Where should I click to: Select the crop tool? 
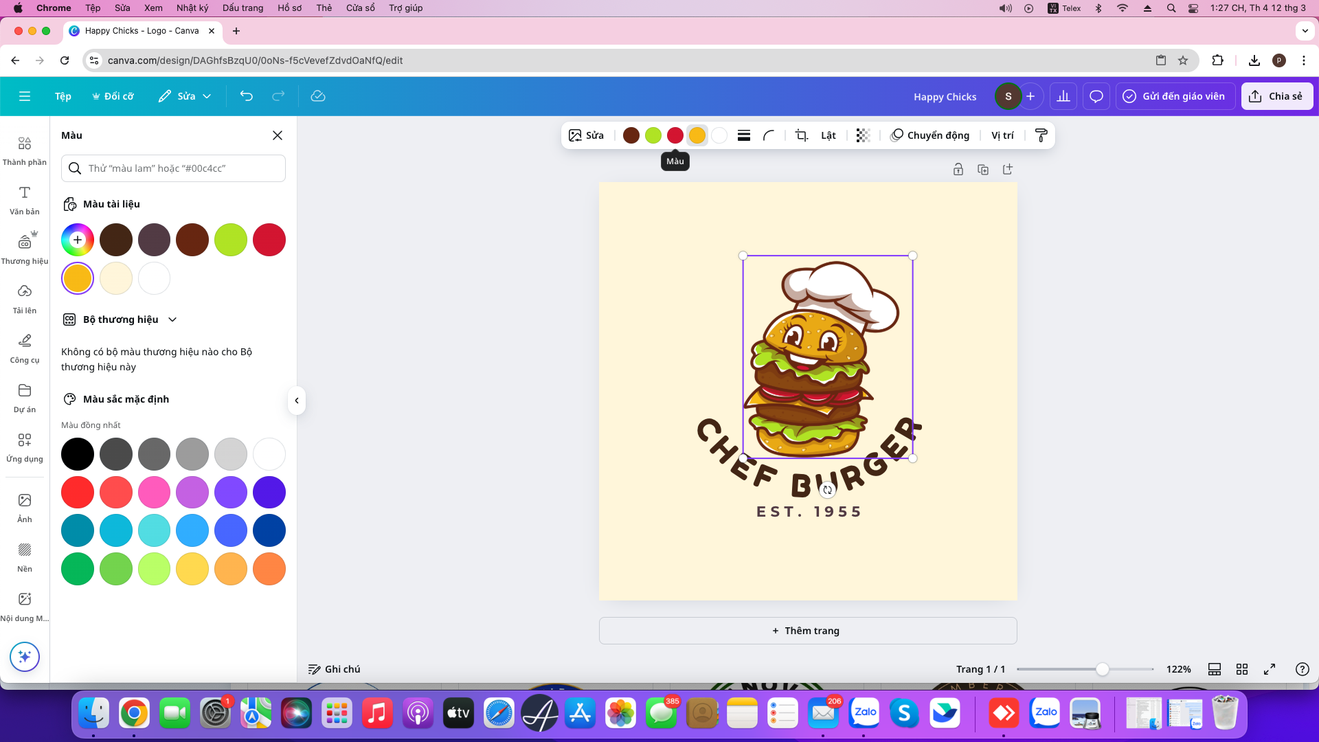[x=802, y=135]
